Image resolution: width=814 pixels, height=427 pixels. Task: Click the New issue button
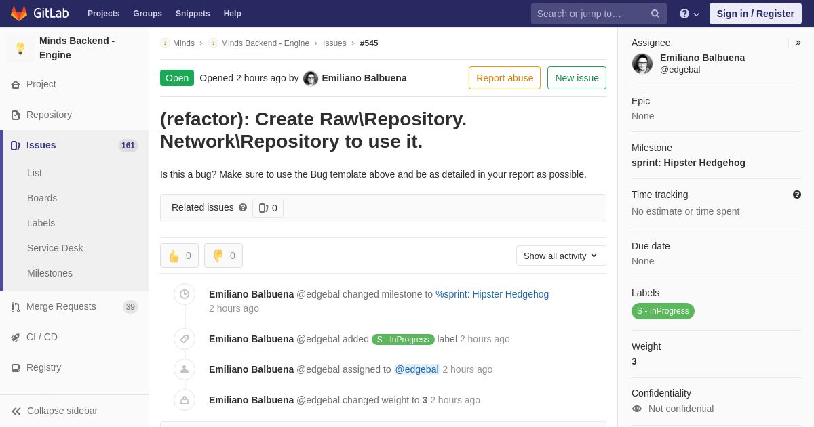pos(577,78)
